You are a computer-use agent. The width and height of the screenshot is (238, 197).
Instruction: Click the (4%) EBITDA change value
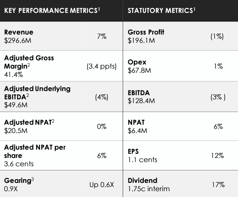(x=102, y=97)
